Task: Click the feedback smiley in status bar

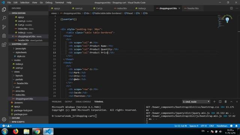Action: 231,126
